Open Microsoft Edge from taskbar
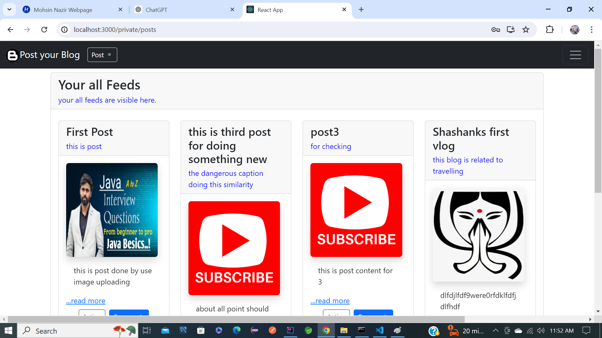Screen dimensions: 602x338 [237, 330]
